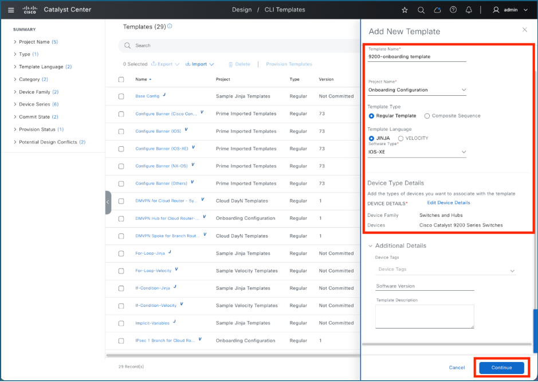Open the Export menu
Image resolution: width=538 pixels, height=382 pixels.
coord(166,64)
